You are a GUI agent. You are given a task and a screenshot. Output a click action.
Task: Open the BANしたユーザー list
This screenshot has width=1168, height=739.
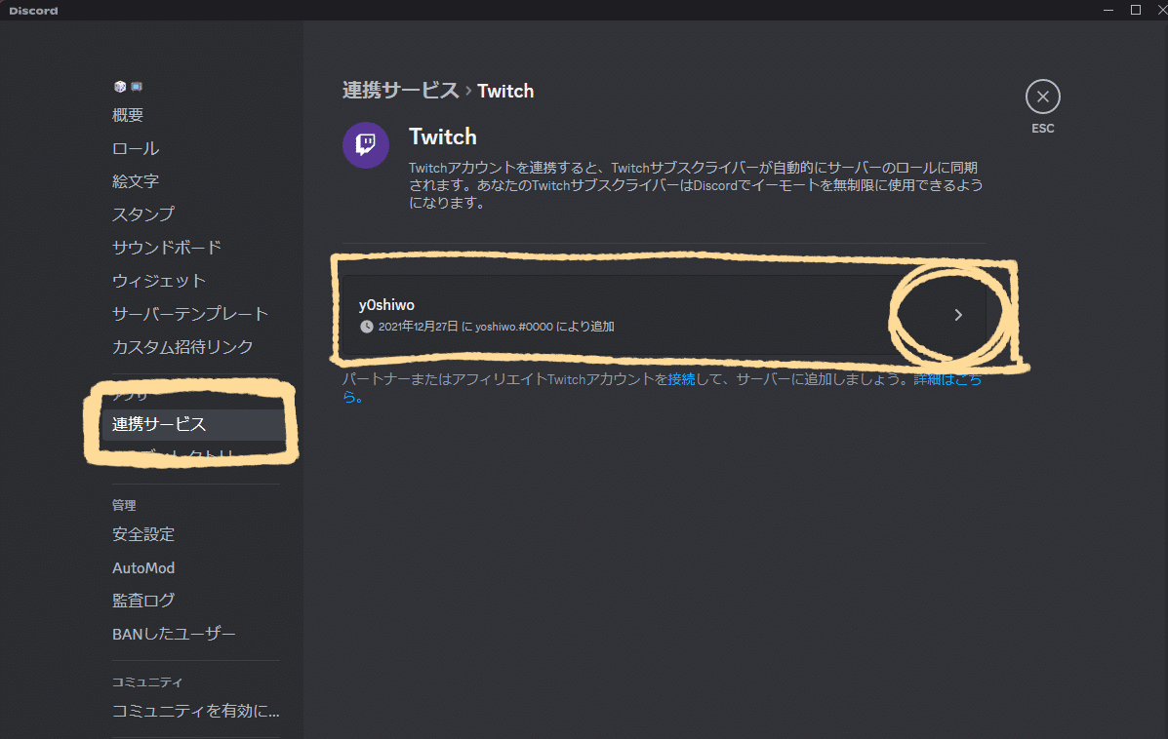point(172,633)
